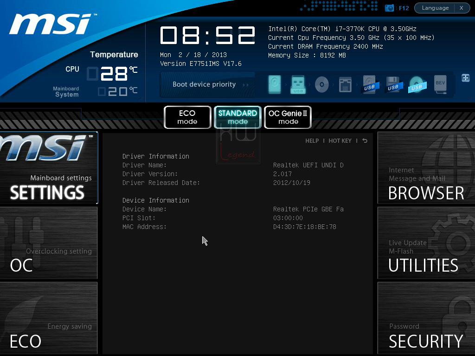
Task: Click the PCI Slot: label
Action: (139, 218)
